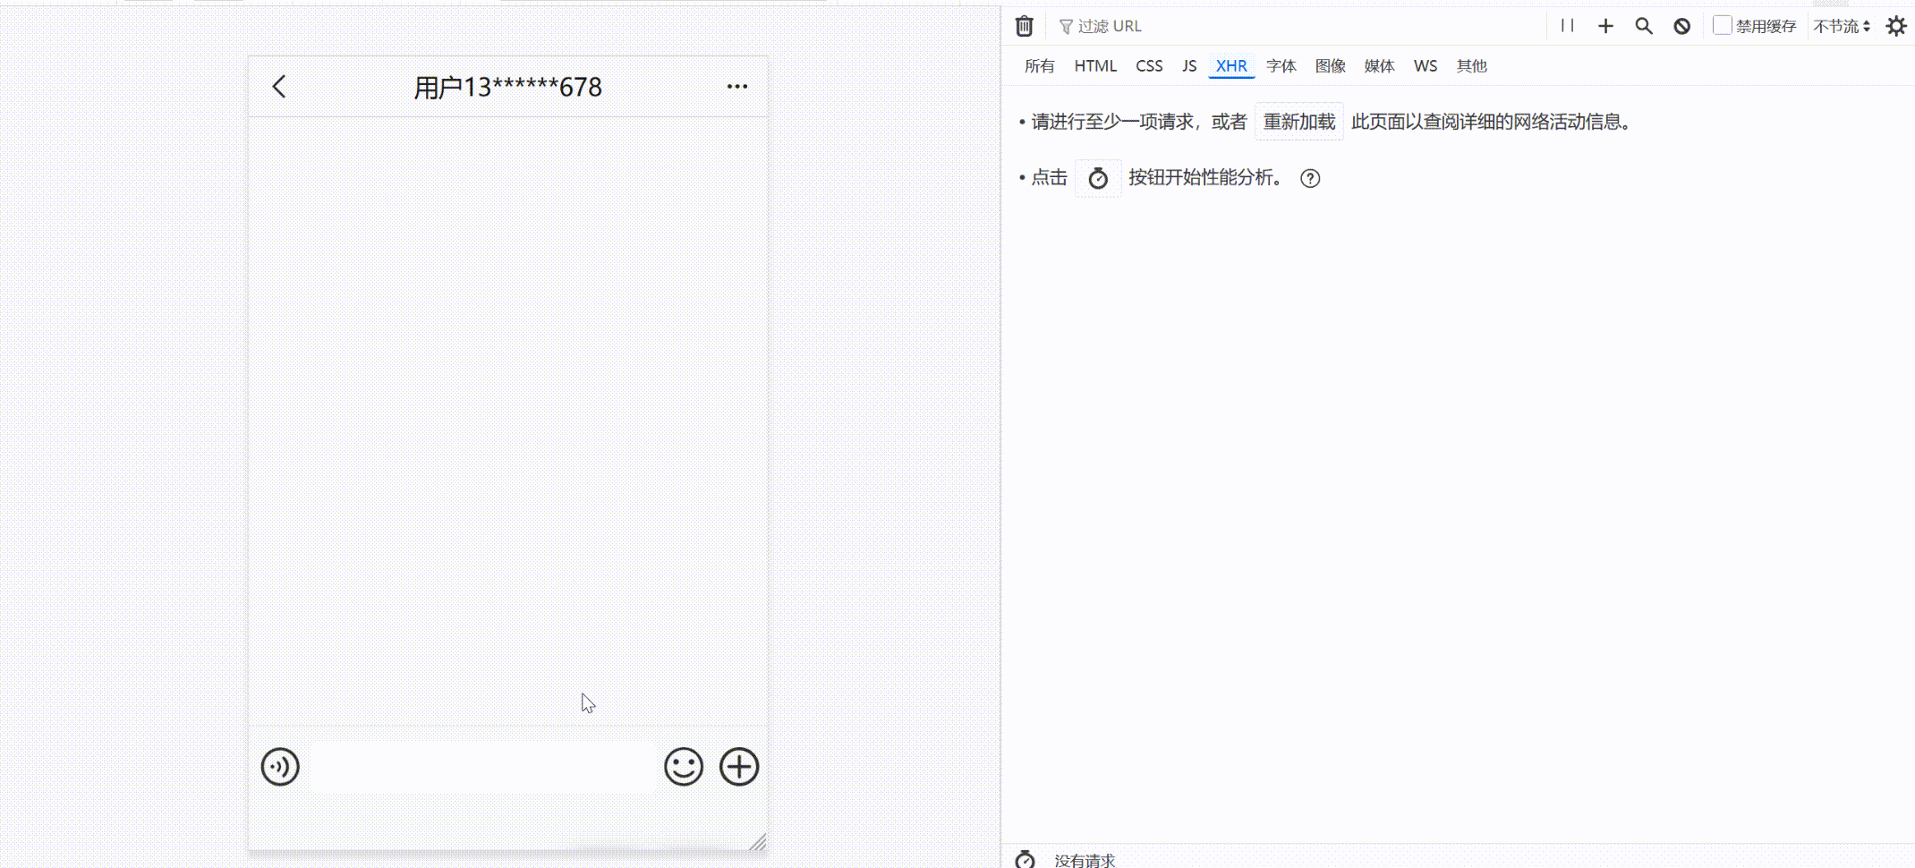Select the voice message icon
1915x868 pixels.
[x=280, y=767]
